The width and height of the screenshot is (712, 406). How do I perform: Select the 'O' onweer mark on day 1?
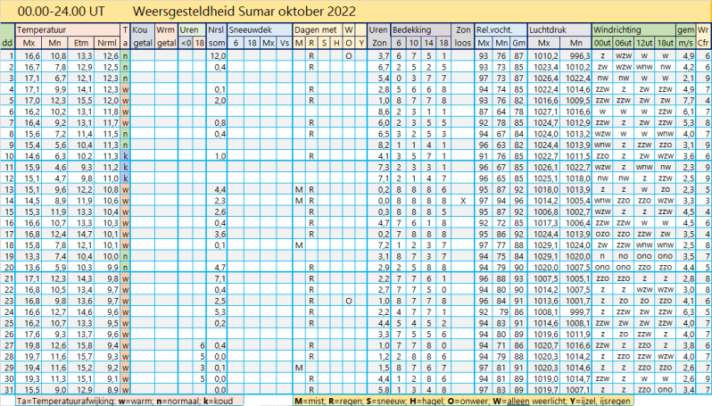coord(348,56)
